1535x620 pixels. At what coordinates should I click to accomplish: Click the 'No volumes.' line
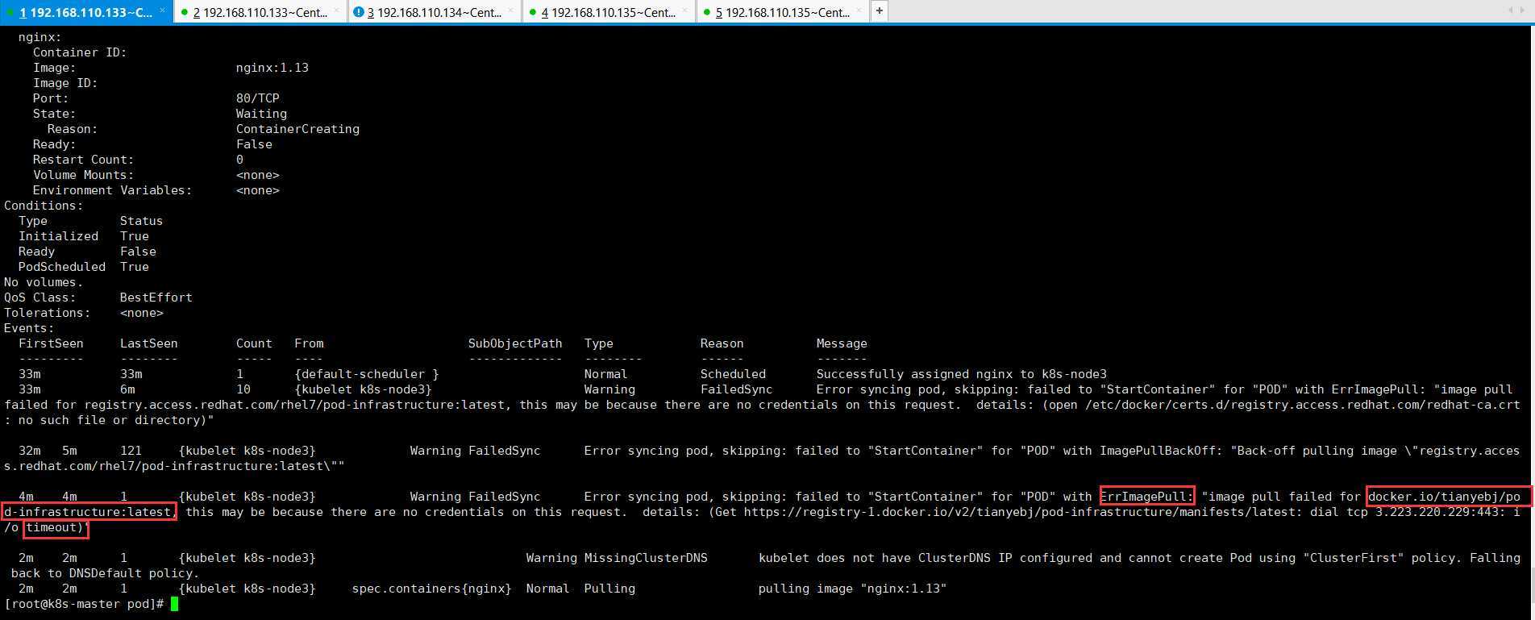(x=44, y=282)
